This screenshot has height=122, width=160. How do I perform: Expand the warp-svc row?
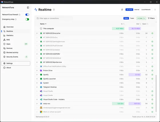coord(37,103)
